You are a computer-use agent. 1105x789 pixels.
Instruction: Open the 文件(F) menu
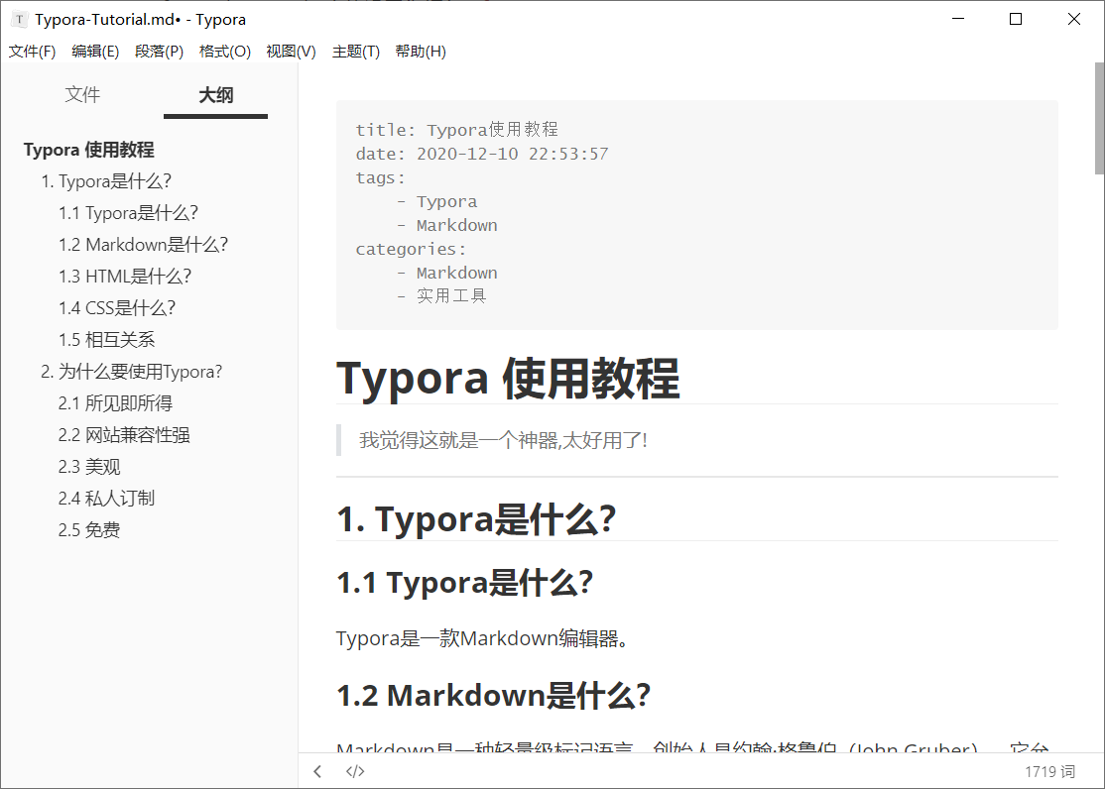pyautogui.click(x=32, y=52)
